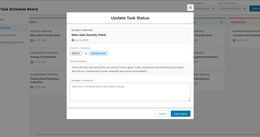Screen dimensions: 260x137
Task: Click the Rose Homes dropdown arrow
Action: pyautogui.click(x=213, y=9)
